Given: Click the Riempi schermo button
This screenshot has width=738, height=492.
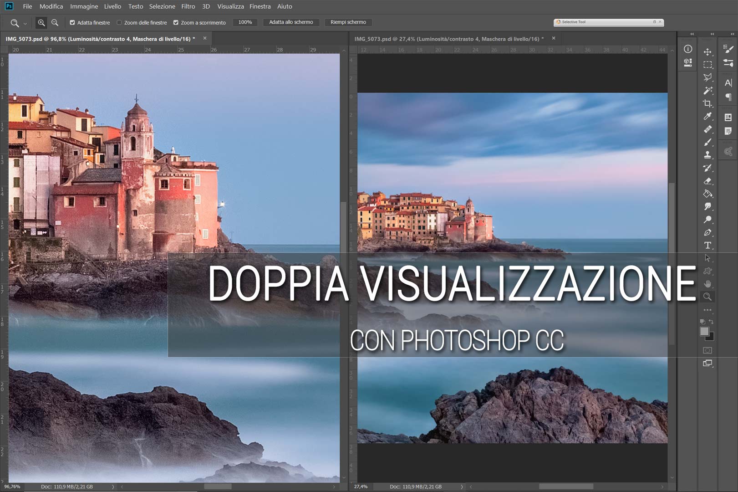Looking at the screenshot, I should (x=348, y=22).
